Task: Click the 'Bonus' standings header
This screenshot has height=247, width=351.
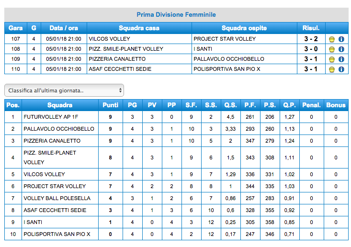Action: [x=336, y=105]
